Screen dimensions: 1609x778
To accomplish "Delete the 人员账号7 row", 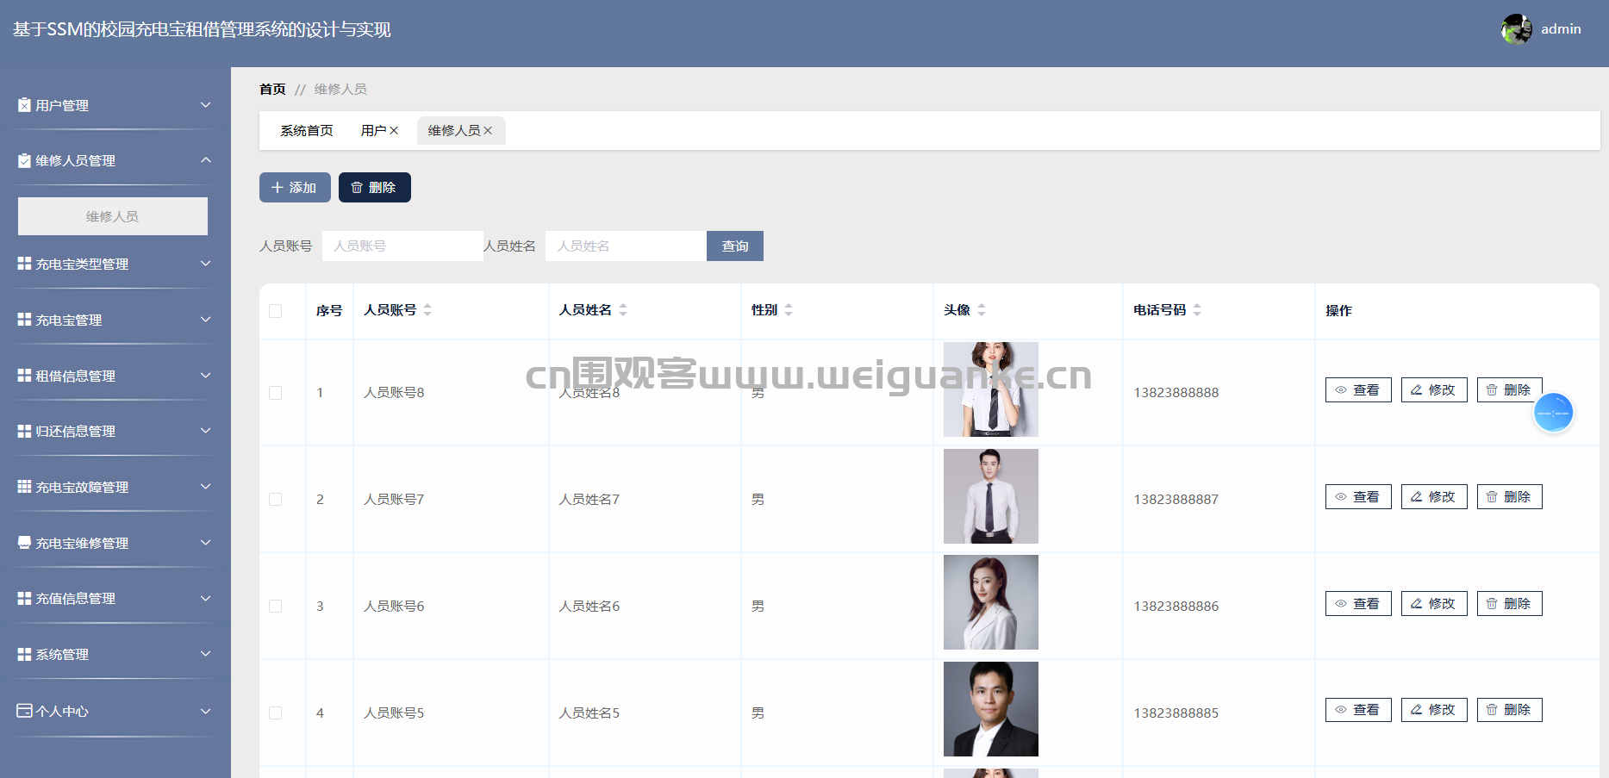I will 1510,497.
